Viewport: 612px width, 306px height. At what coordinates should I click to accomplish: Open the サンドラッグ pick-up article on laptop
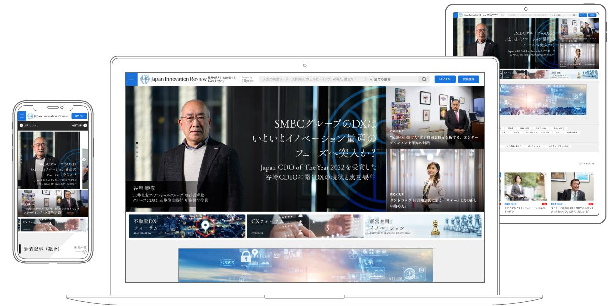coord(435,180)
